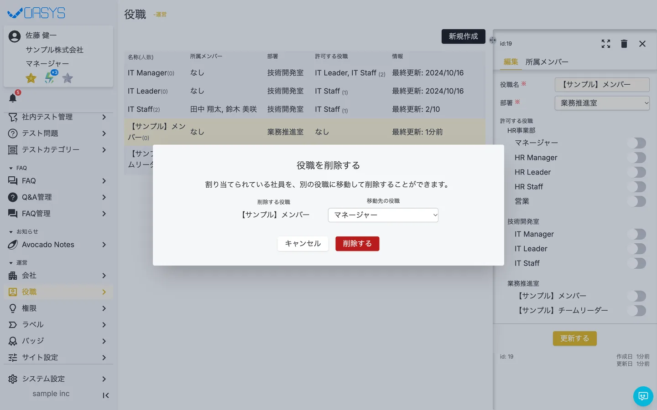Collapse the sidebar with arrow icon
The image size is (657, 410).
105,395
